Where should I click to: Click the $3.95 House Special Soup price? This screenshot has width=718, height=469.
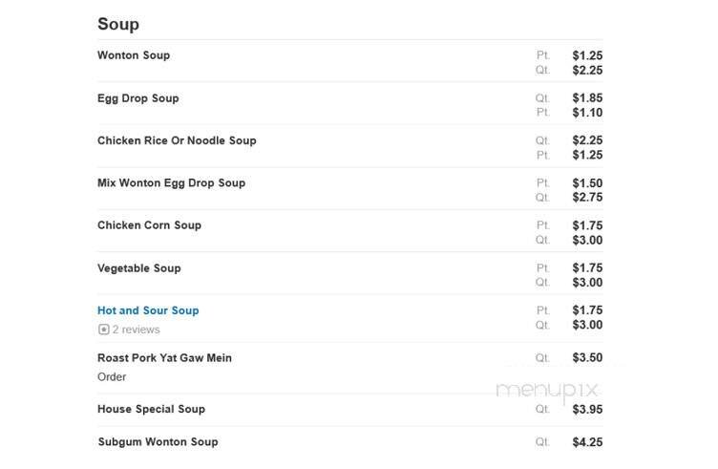(587, 409)
